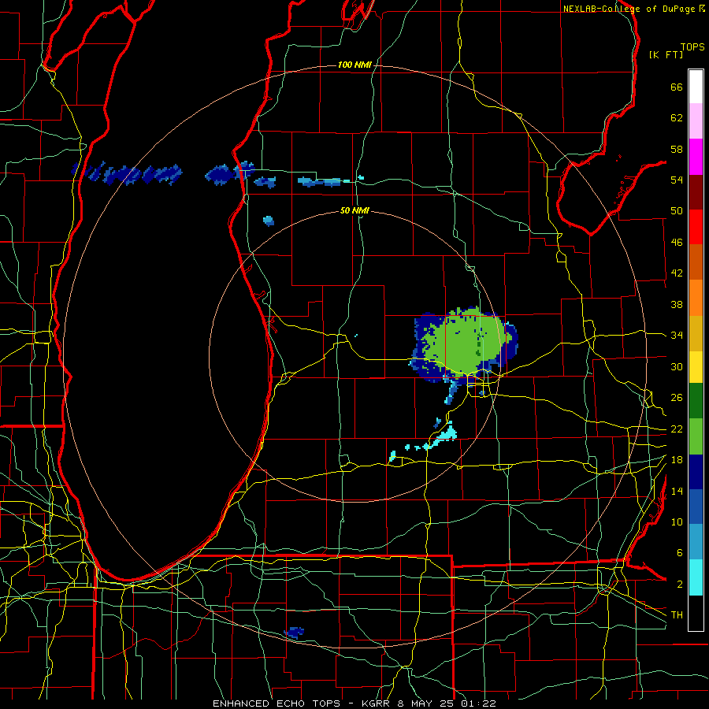Click the "100 NMI" range ring label
This screenshot has width=709, height=709.
pyautogui.click(x=354, y=65)
